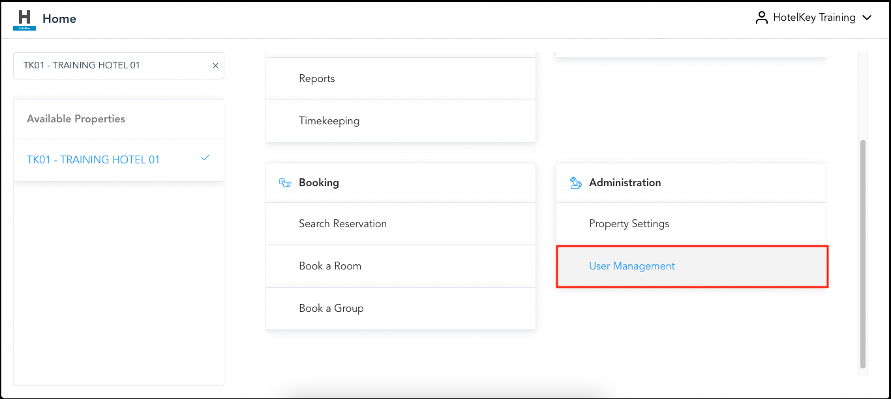The height and width of the screenshot is (399, 891).
Task: Click the Administration section icon
Action: point(575,182)
